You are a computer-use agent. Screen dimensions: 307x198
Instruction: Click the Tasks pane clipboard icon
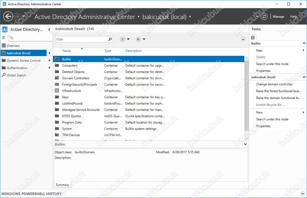pos(253,37)
